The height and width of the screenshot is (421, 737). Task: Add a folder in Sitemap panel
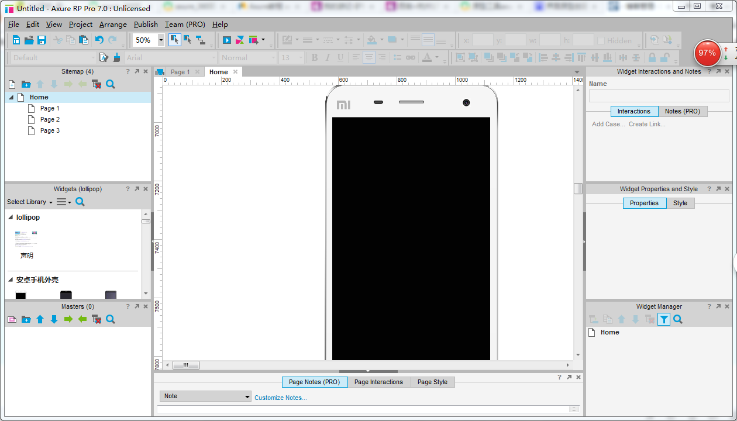click(26, 84)
